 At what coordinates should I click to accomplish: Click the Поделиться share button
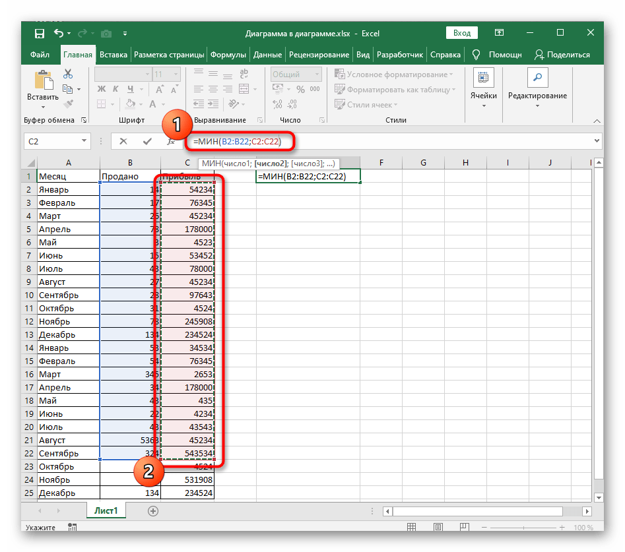point(562,55)
